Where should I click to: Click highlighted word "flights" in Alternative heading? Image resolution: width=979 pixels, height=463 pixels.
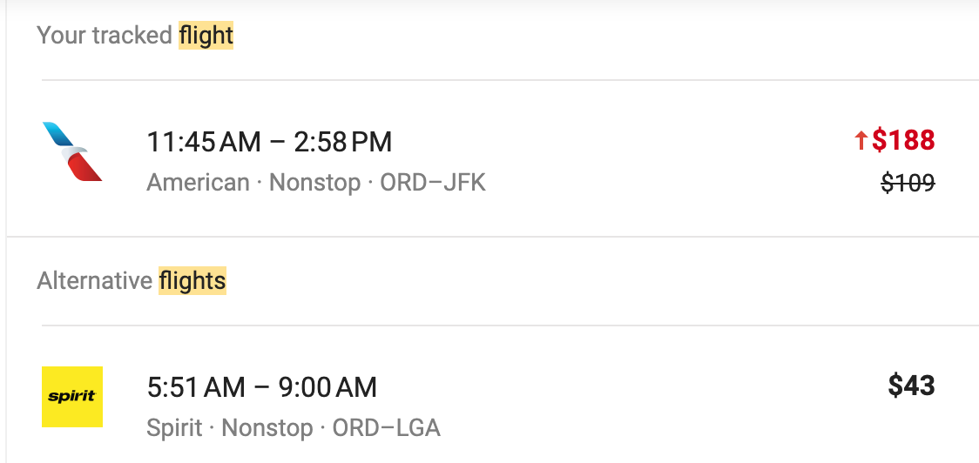pyautogui.click(x=192, y=281)
